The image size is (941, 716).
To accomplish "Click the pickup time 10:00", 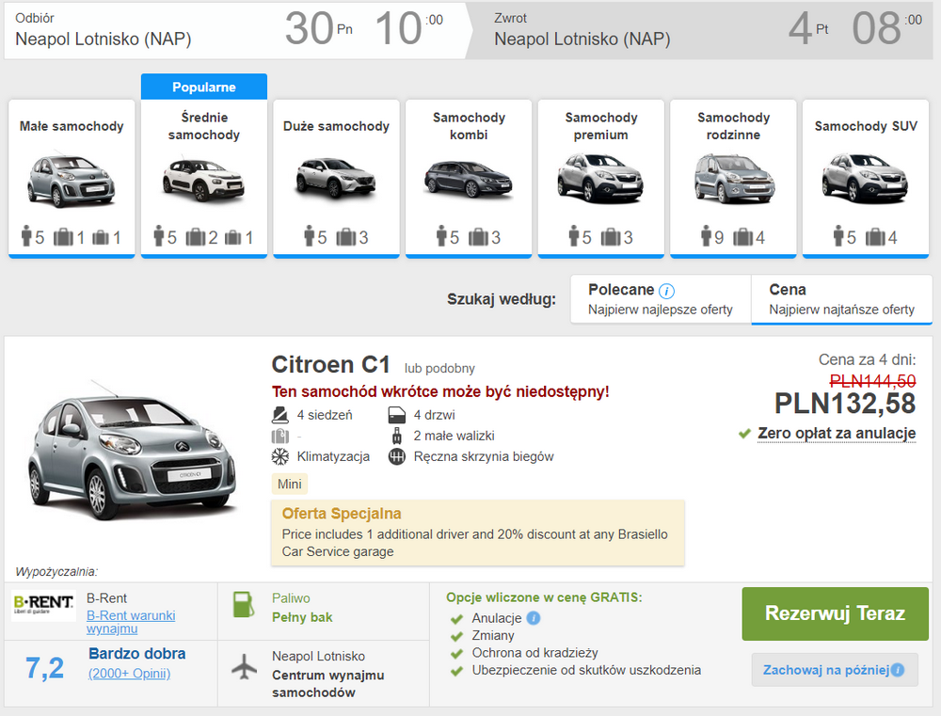I will 408,28.
